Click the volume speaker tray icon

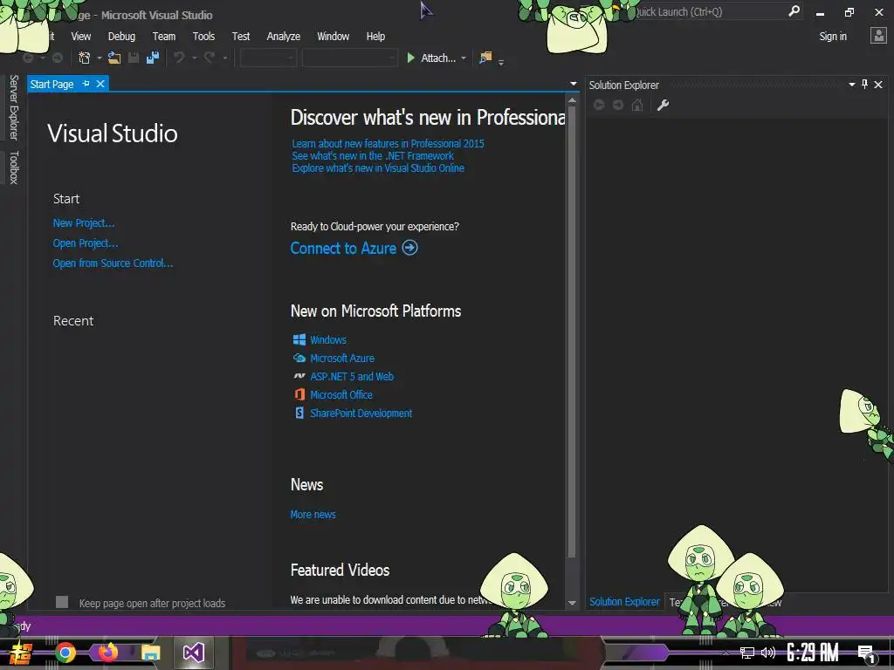pos(768,653)
